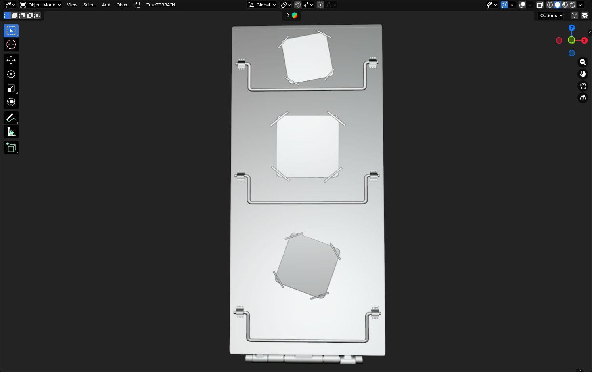Open the settings gear popover
This screenshot has height=372, width=592.
click(585, 15)
